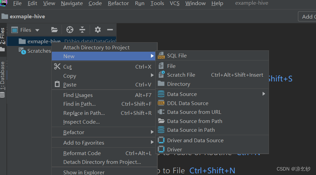Open the Code menu
This screenshot has width=316, height=175.
point(95,3)
